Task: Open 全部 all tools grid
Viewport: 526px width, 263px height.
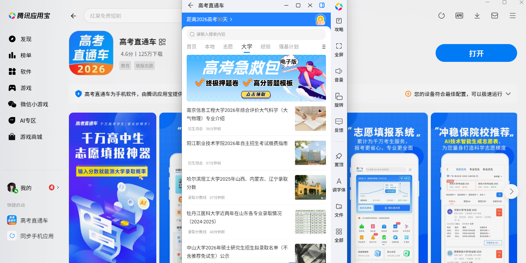Action: click(x=339, y=235)
